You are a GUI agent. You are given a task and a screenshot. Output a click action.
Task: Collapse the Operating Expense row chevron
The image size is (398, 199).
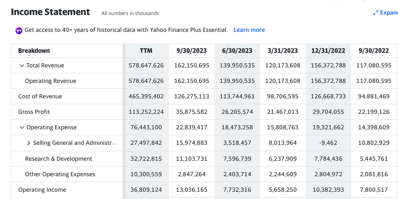click(x=21, y=128)
